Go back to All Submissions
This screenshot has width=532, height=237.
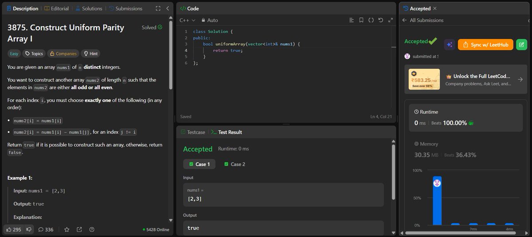pyautogui.click(x=426, y=20)
